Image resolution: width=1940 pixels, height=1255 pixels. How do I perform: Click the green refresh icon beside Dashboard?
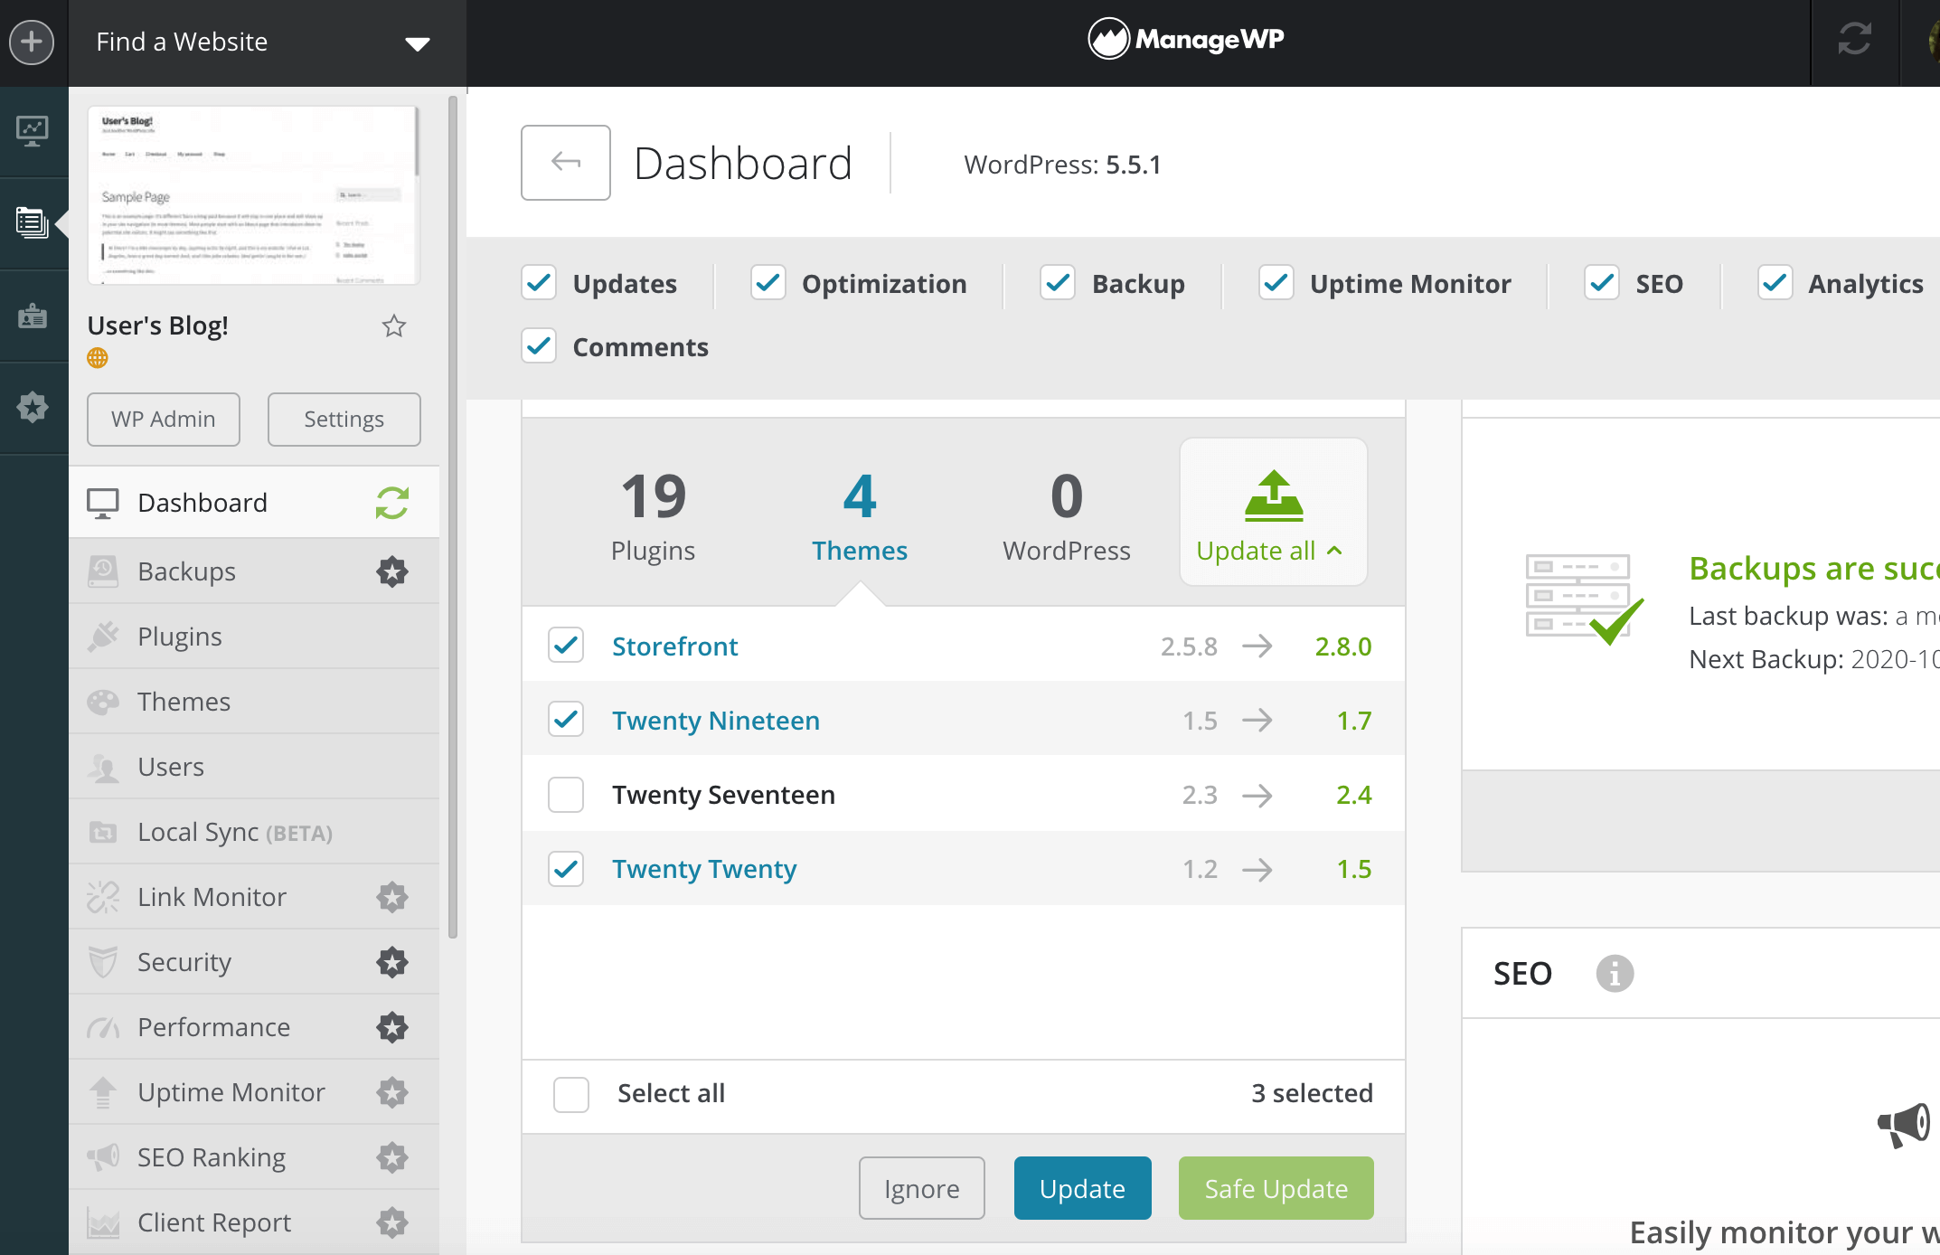coord(392,503)
